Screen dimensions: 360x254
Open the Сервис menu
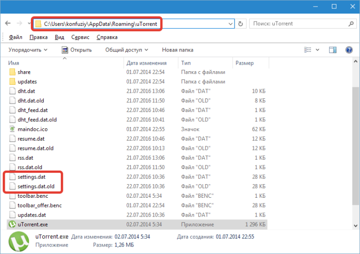[x=80, y=37]
